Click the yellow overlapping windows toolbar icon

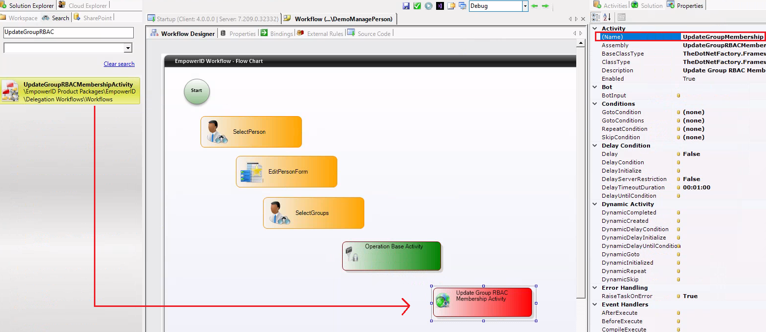click(451, 6)
